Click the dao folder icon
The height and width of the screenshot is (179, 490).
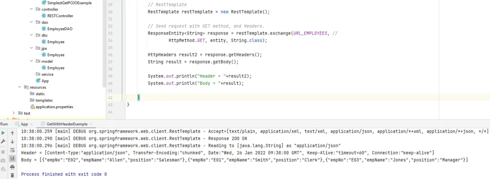(38, 22)
